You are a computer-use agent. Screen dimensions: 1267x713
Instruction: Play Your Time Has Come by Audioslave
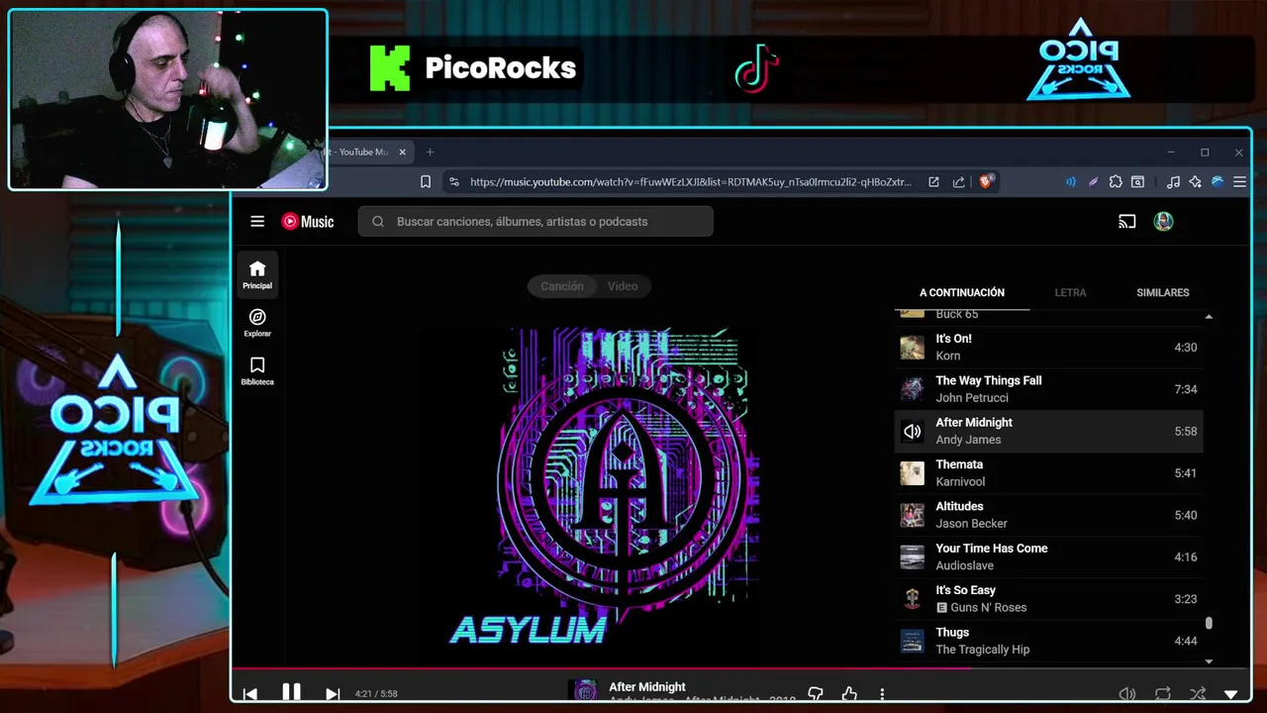pyautogui.click(x=1048, y=557)
